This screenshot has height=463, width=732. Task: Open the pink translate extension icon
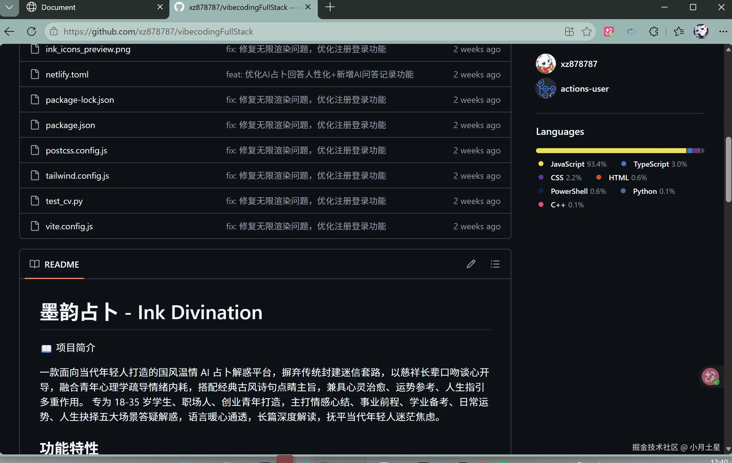[x=609, y=31]
